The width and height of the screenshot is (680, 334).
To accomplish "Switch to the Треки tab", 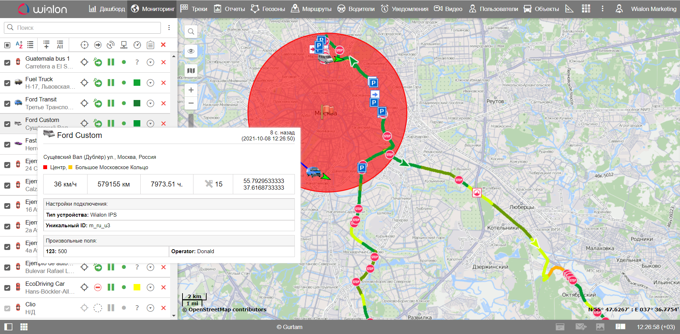I will click(194, 9).
